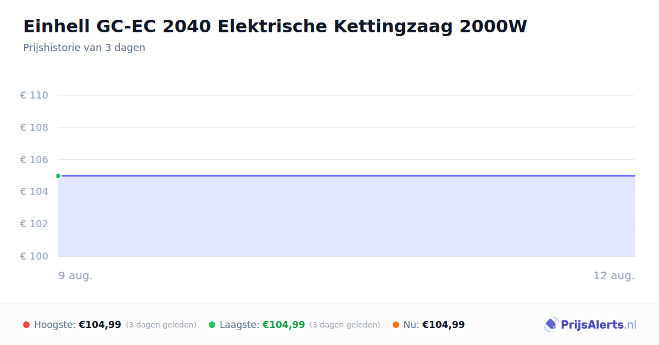Select the € 106 y-axis label
Image resolution: width=659 pixels, height=345 pixels.
34,159
